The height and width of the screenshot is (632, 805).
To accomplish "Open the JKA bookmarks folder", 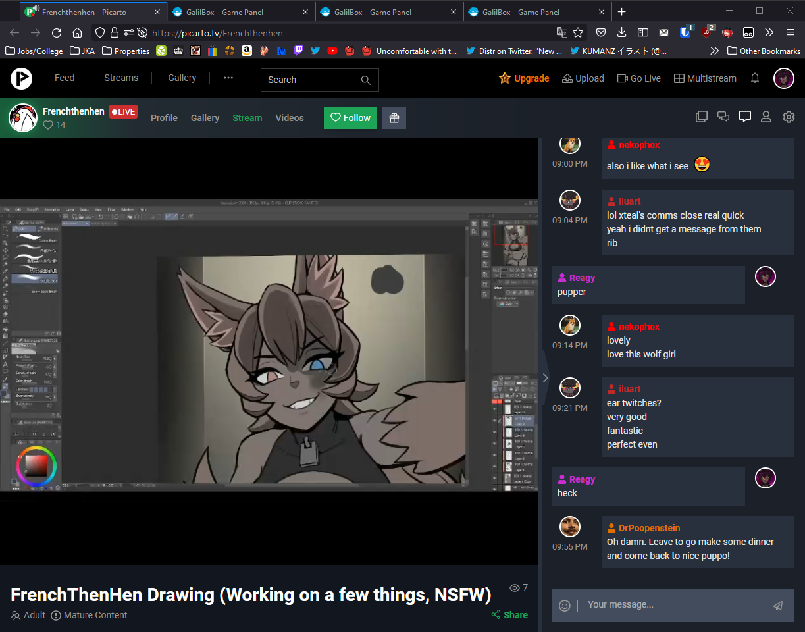I will tap(83, 51).
